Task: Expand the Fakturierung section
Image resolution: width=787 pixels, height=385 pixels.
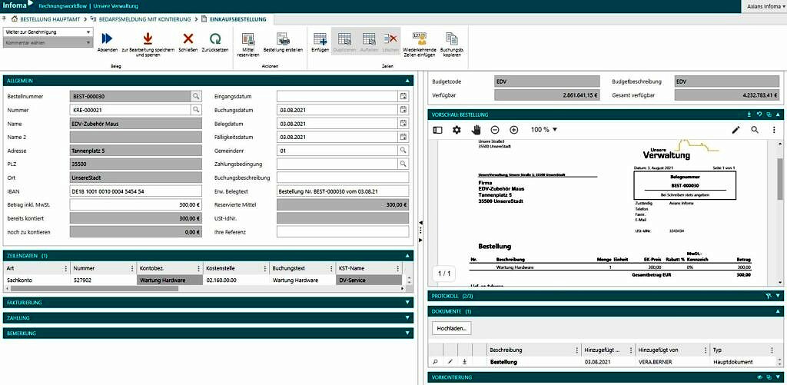Action: (407, 303)
